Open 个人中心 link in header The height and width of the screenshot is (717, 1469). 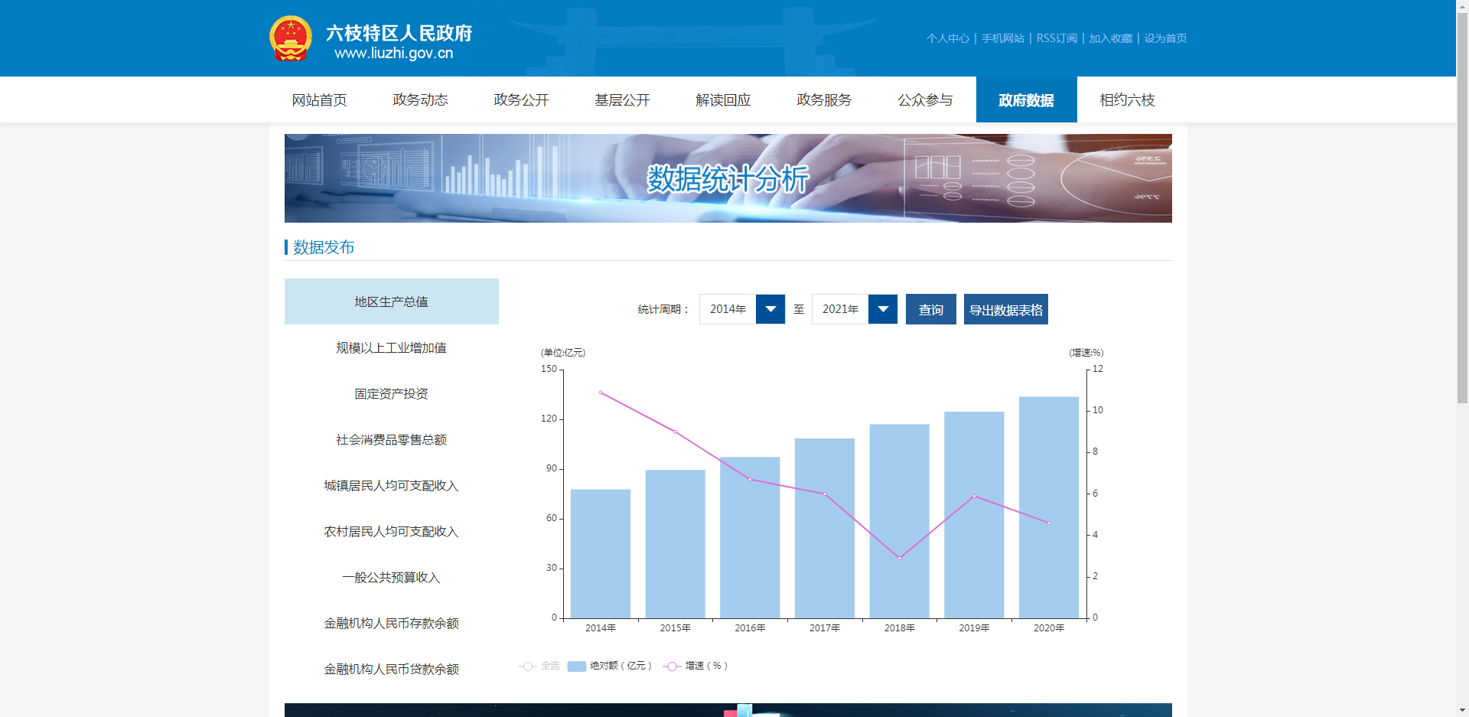click(947, 38)
